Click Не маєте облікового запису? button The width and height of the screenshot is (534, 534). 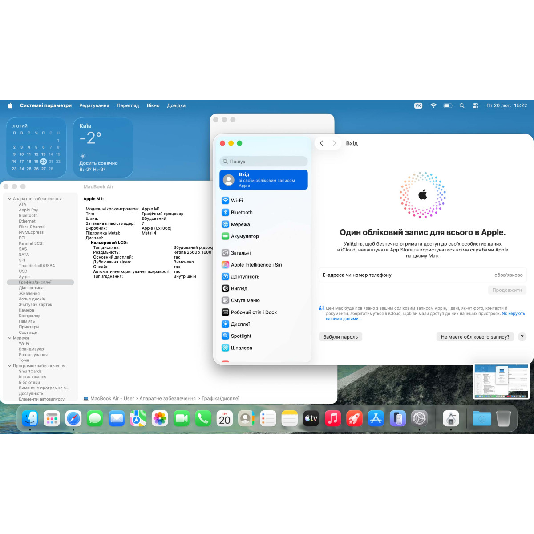tap(475, 337)
